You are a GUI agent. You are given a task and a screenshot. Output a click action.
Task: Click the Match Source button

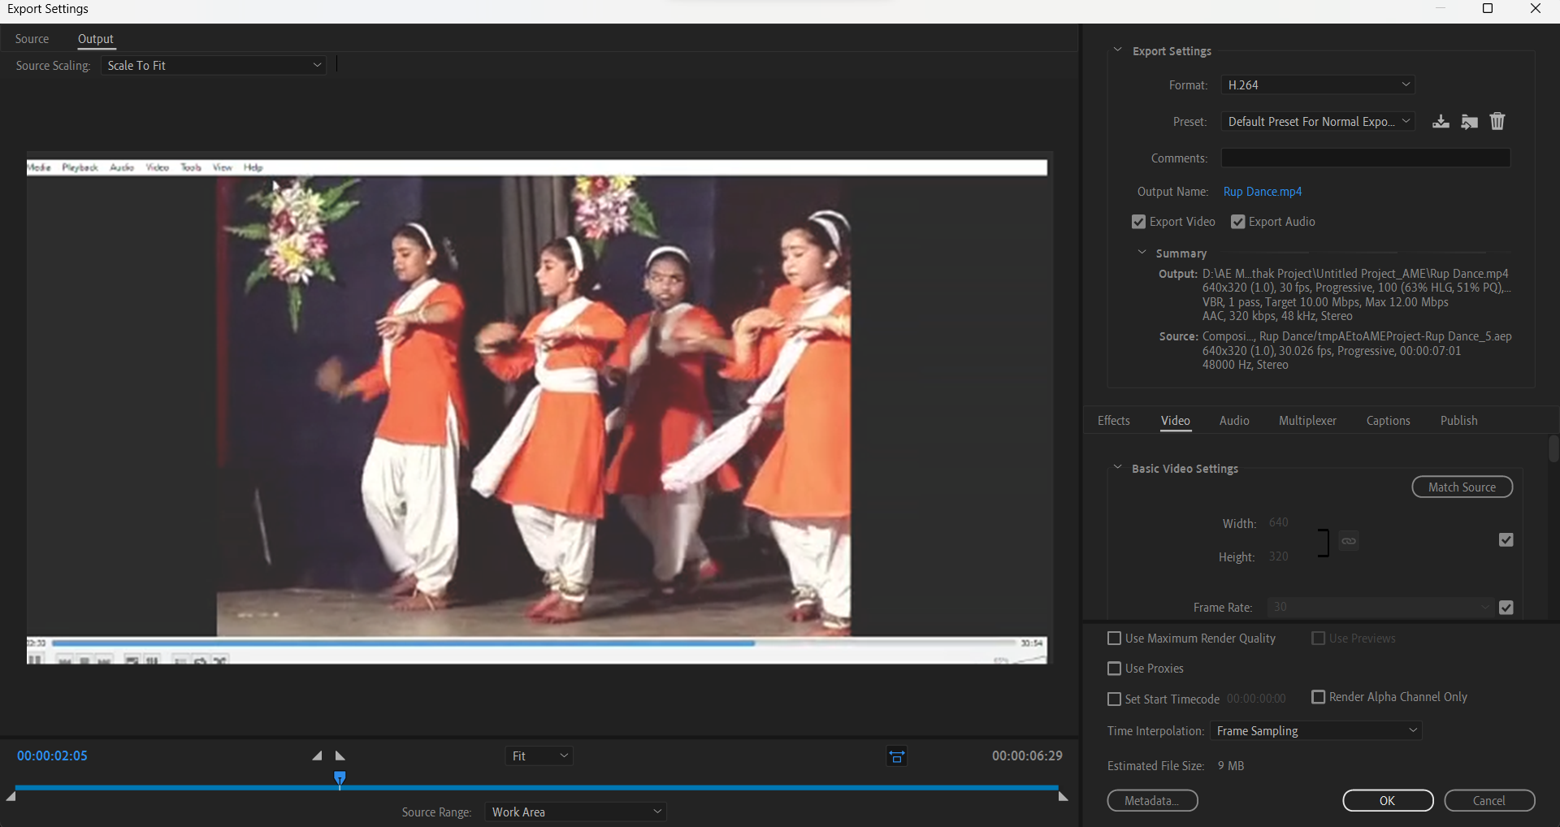[1461, 487]
